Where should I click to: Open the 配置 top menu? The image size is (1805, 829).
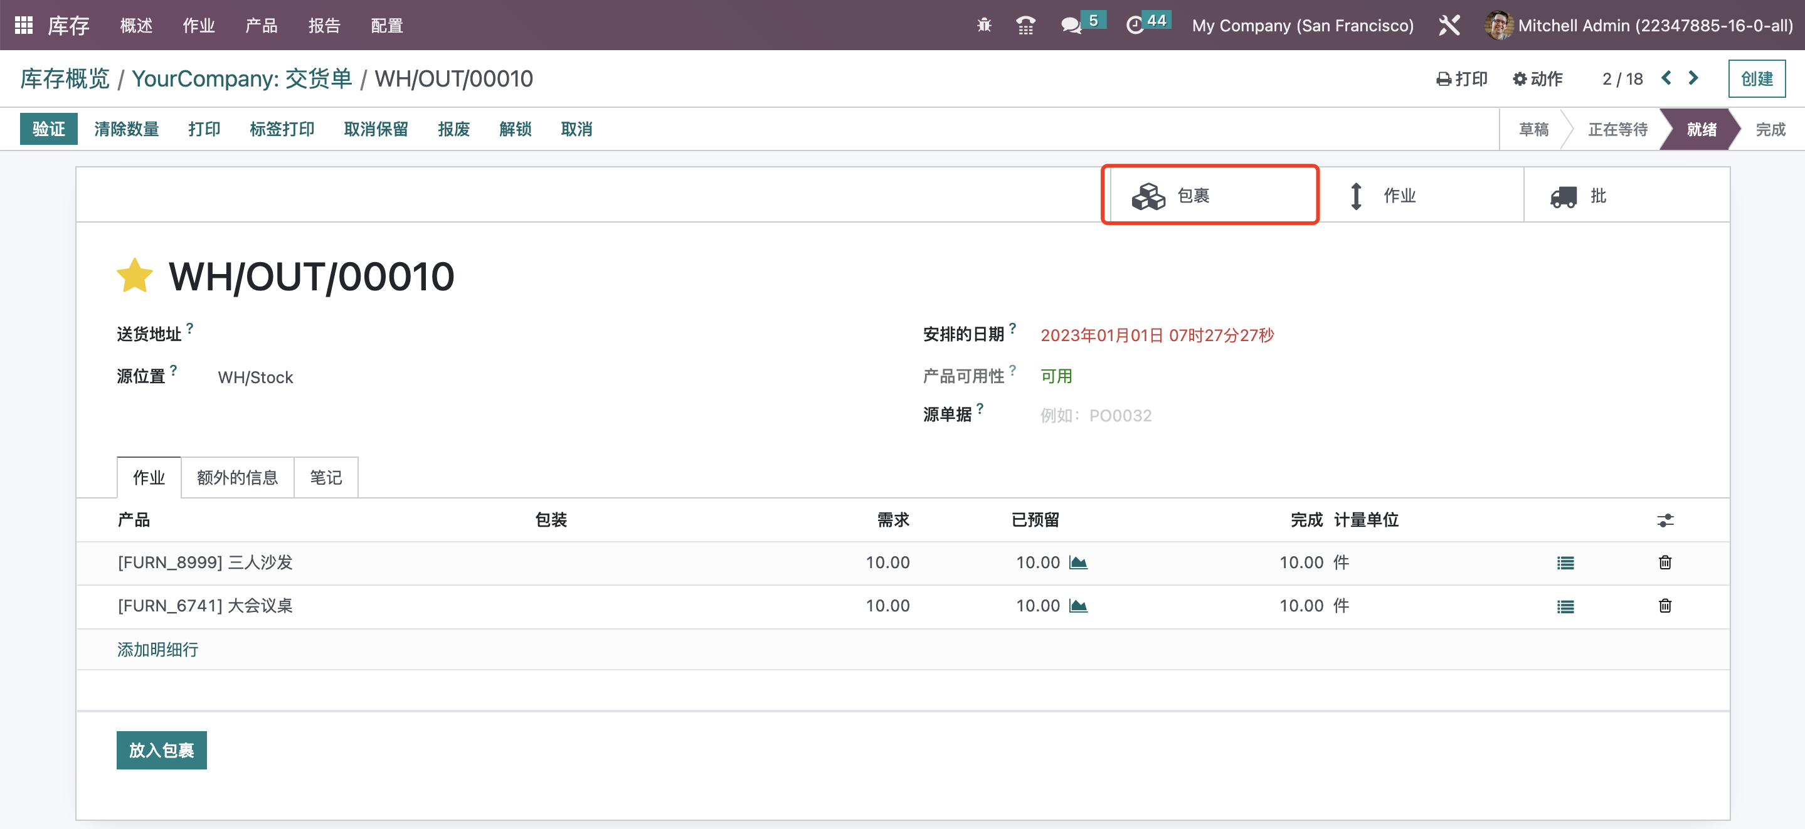pos(387,25)
